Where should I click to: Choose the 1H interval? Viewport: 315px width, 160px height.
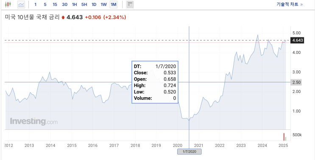coord(75,4)
